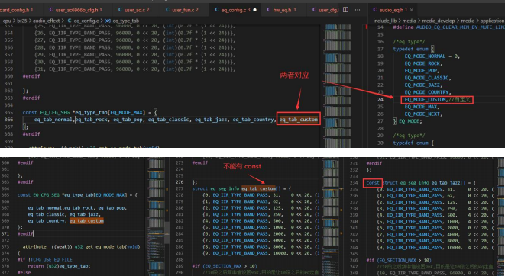Click EQ_MODE_NORMAL = 0 enum entry
The image size is (505, 276).
pyautogui.click(x=432, y=56)
